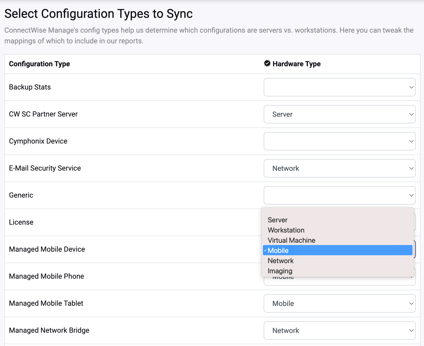This screenshot has width=424, height=346.
Task: Select Server from the open dropdown list
Action: [277, 220]
